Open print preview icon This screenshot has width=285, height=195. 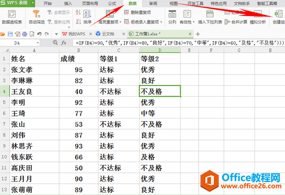[32, 34]
